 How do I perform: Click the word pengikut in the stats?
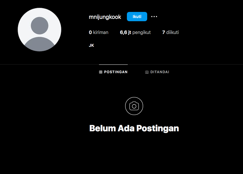[x=141, y=33]
